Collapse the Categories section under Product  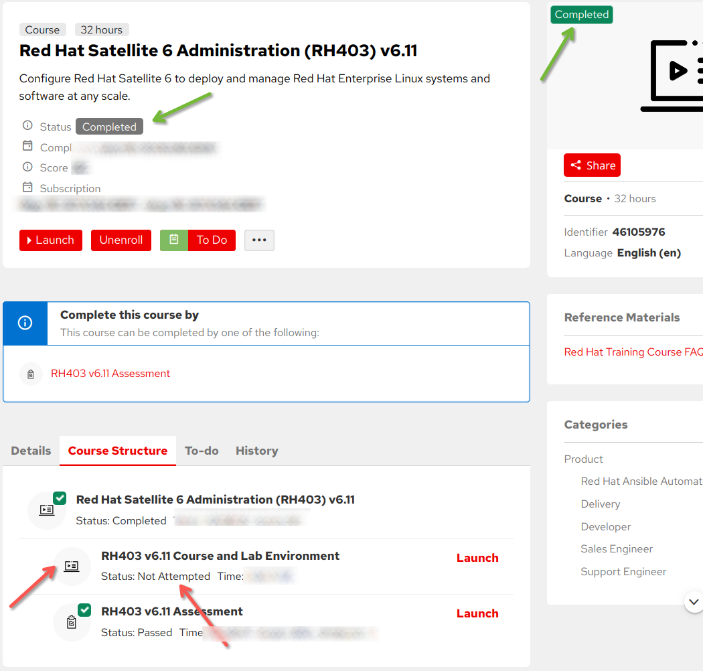click(583, 459)
